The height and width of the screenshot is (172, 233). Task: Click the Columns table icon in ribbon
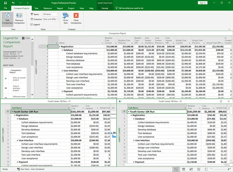[x=32, y=19]
